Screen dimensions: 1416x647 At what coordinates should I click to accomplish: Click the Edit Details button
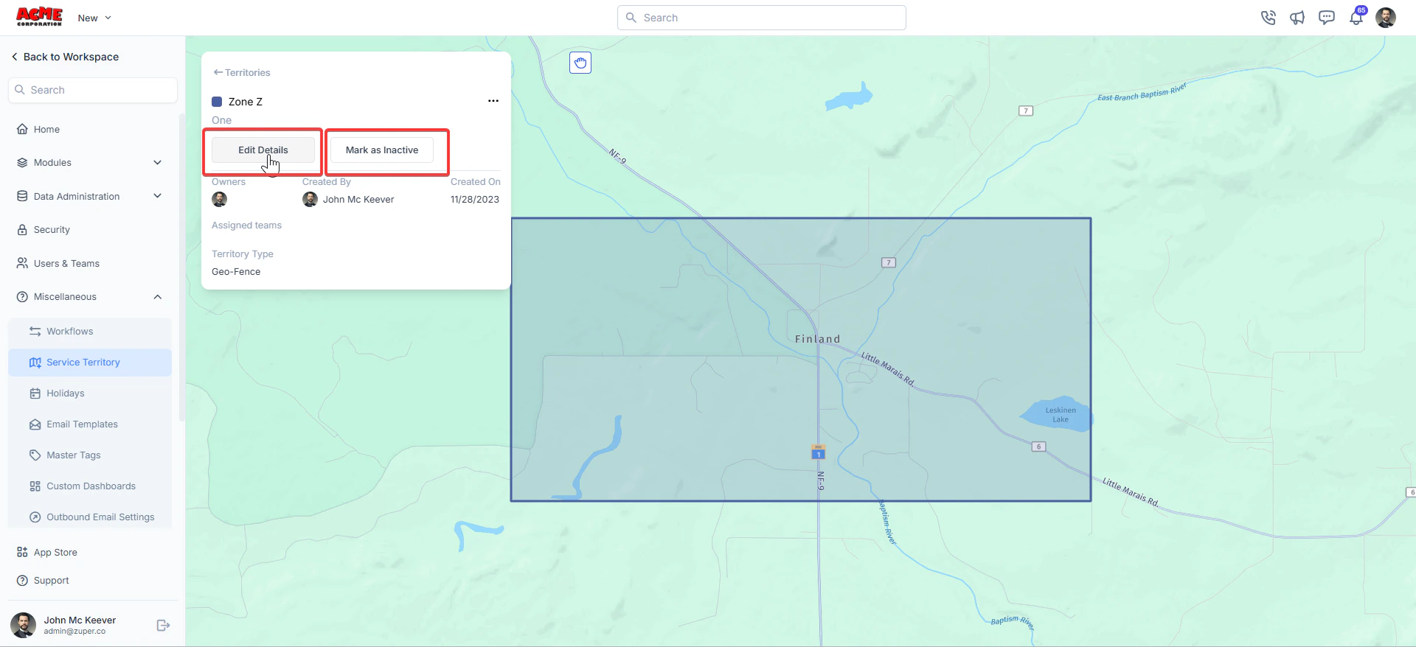click(263, 150)
